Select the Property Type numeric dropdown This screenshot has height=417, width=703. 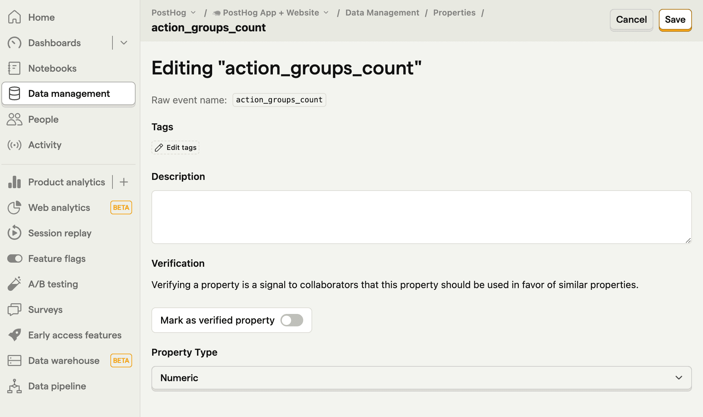[x=421, y=377]
